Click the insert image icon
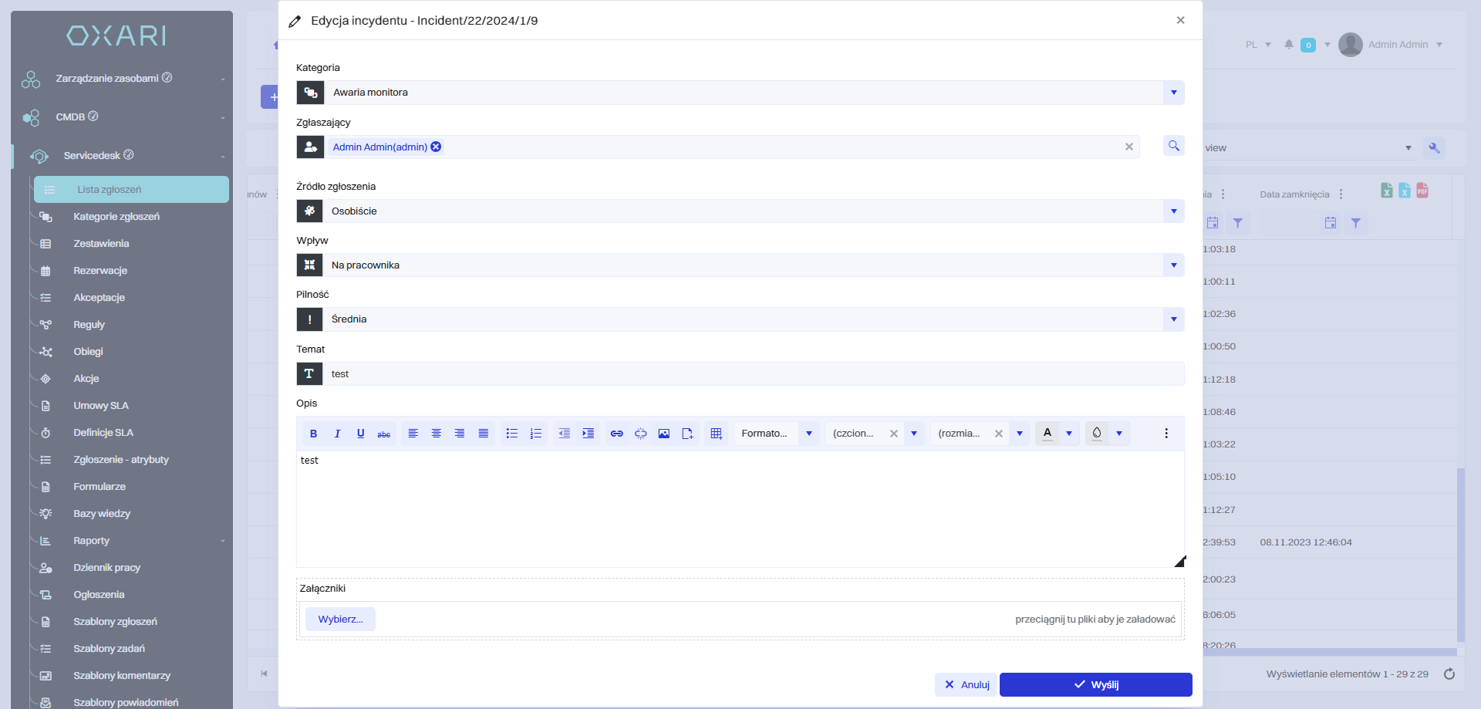This screenshot has width=1481, height=709. (x=663, y=434)
